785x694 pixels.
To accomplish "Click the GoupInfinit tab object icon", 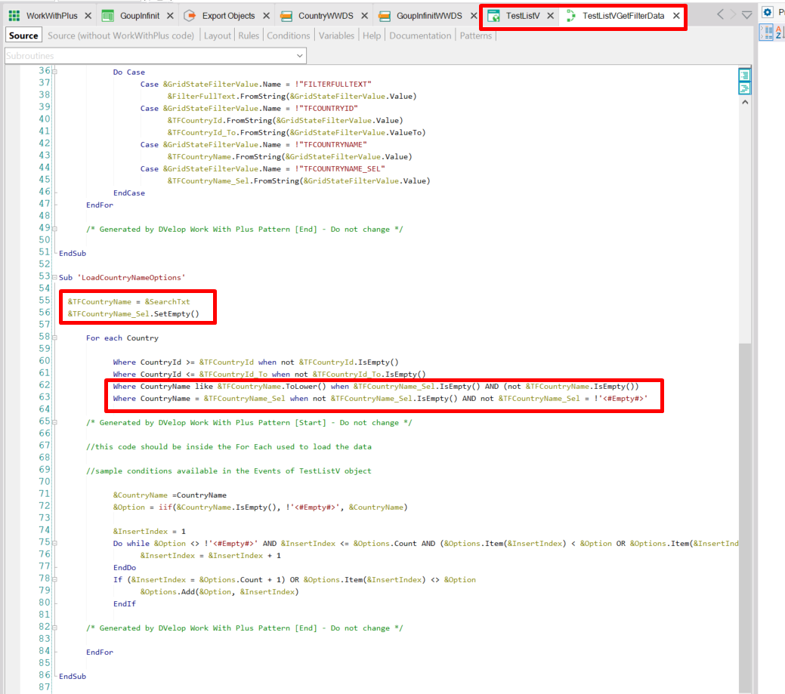I will (x=107, y=16).
